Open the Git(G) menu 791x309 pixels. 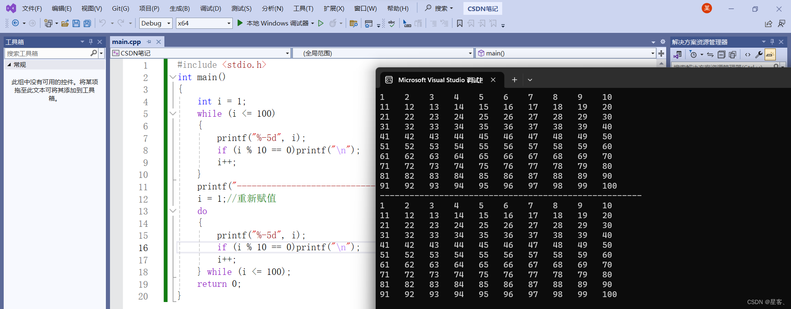click(x=120, y=9)
